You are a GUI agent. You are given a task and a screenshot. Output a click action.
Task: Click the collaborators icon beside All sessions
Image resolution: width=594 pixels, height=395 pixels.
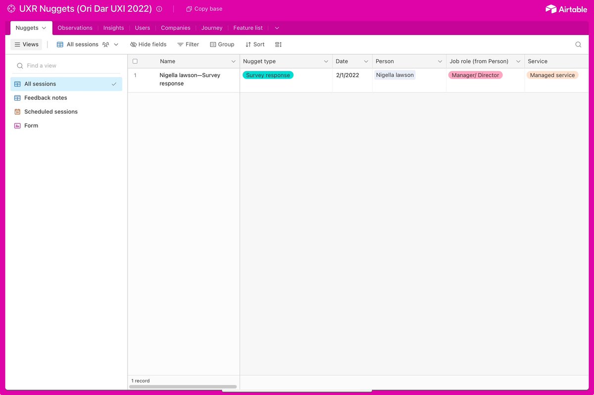point(105,44)
